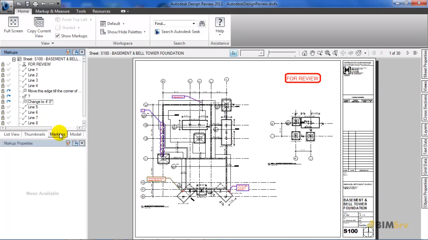
Task: Click the Markups palette dock/float icon
Action: pyautogui.click(x=75, y=52)
